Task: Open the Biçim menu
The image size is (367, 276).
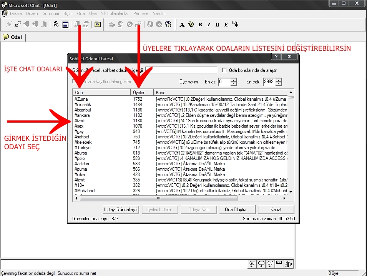Action: click(68, 13)
